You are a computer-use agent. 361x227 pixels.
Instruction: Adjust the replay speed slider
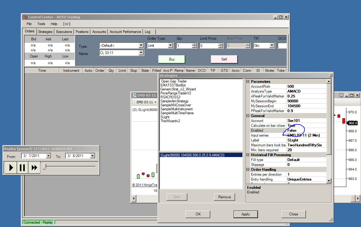(x=45, y=167)
